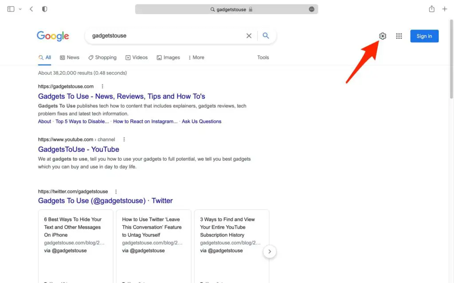Click the Safari address bar

[227, 9]
